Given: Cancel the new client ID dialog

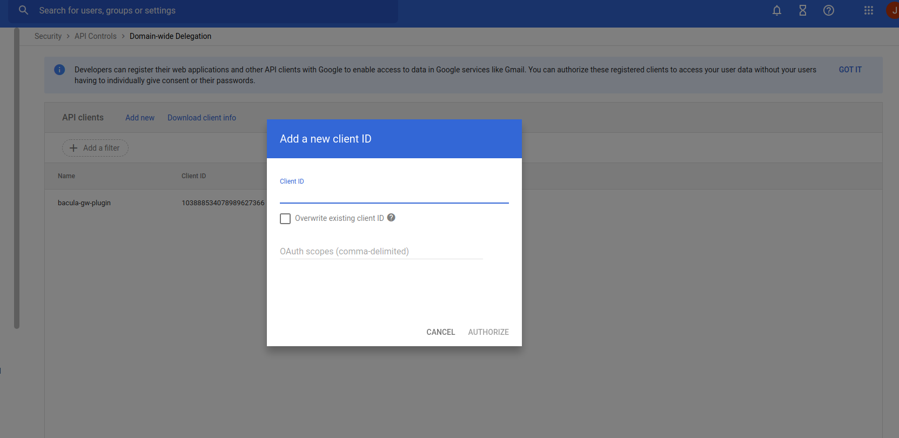Looking at the screenshot, I should (441, 332).
